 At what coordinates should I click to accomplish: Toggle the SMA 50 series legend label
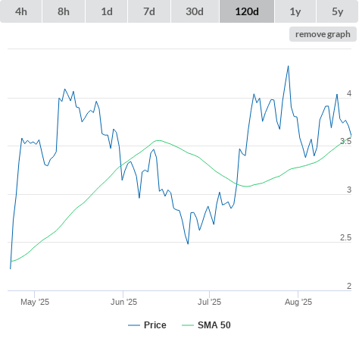click(214, 325)
